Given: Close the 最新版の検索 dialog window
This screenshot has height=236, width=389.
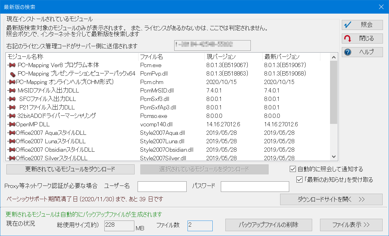Looking at the screenshot, I should click(x=381, y=7).
